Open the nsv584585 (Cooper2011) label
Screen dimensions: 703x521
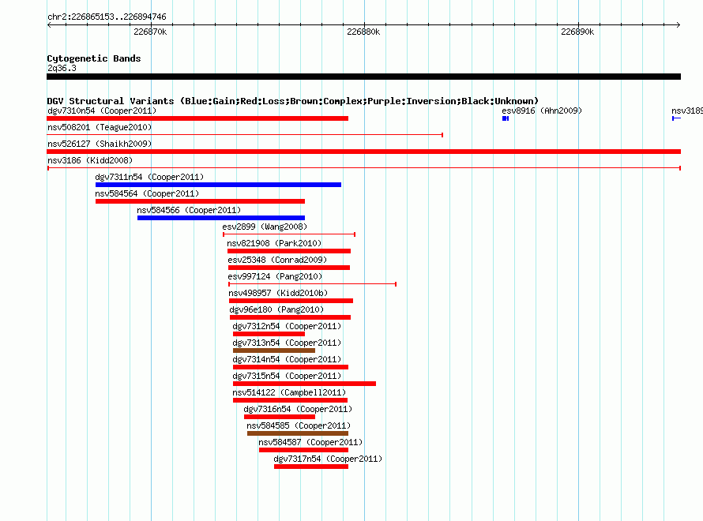(299, 425)
